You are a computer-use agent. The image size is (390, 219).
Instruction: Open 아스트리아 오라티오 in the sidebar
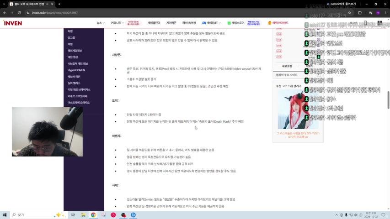point(78,103)
